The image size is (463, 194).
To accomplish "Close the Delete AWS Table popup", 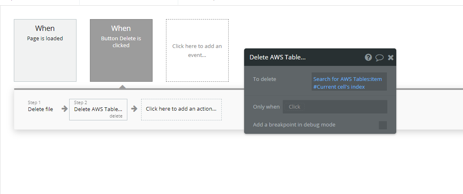I will click(x=391, y=58).
